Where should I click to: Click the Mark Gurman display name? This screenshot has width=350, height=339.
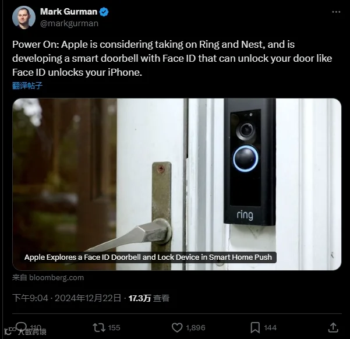(x=69, y=12)
